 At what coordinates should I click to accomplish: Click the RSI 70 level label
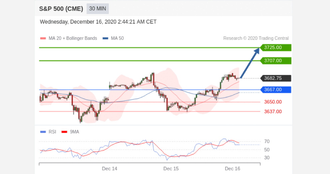267,142
